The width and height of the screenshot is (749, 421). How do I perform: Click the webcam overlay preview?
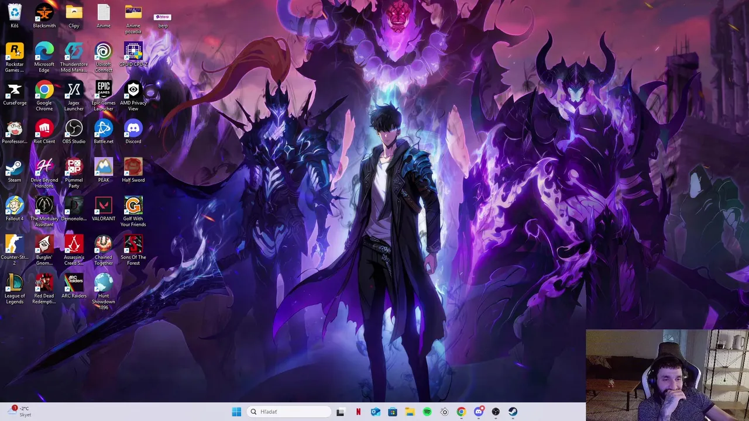[667, 375]
